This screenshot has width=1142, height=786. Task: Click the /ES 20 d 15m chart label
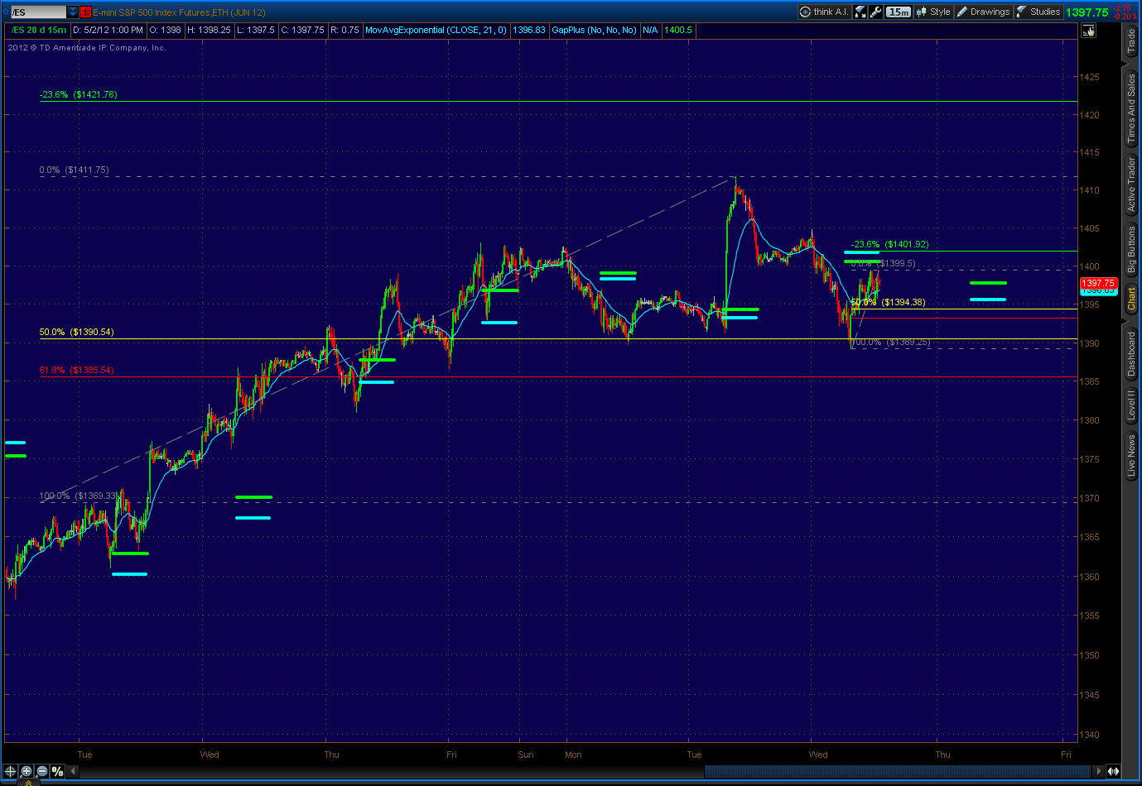coord(39,30)
